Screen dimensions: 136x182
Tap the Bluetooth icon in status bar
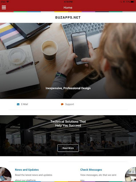124,2
